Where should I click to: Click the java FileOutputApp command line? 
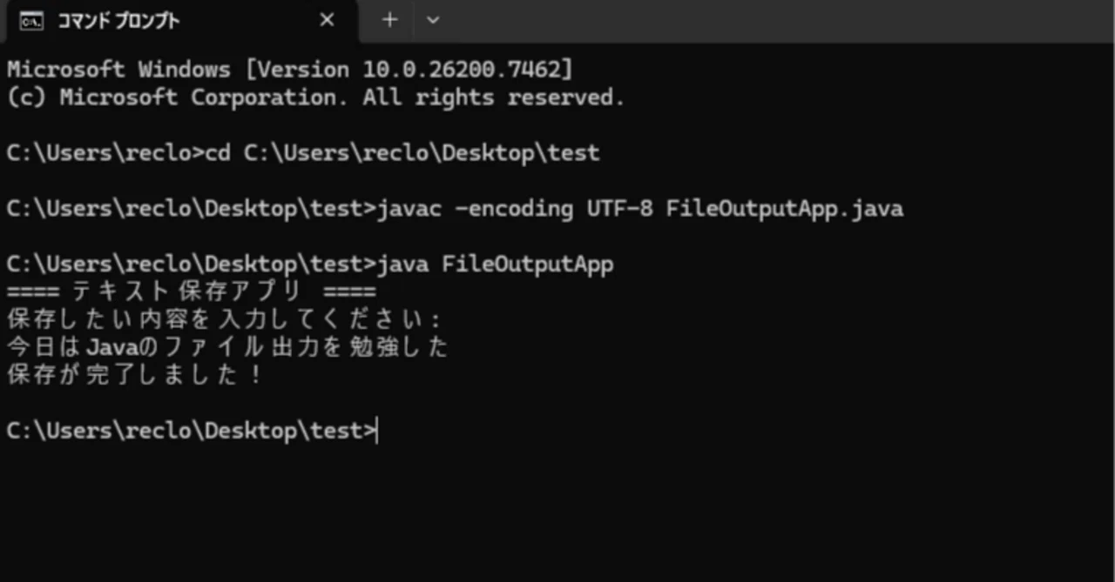pos(309,264)
